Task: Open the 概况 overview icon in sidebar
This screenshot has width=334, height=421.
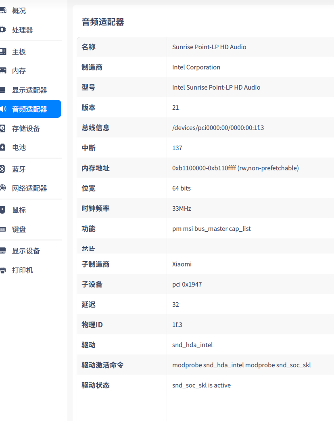Action: [x=3, y=11]
